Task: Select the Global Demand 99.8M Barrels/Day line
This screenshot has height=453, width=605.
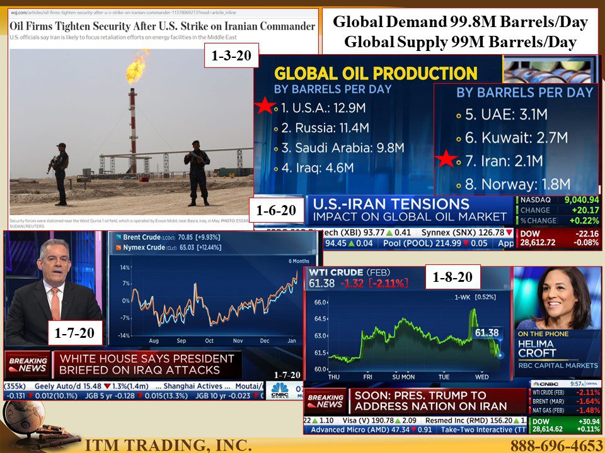Action: [x=460, y=22]
